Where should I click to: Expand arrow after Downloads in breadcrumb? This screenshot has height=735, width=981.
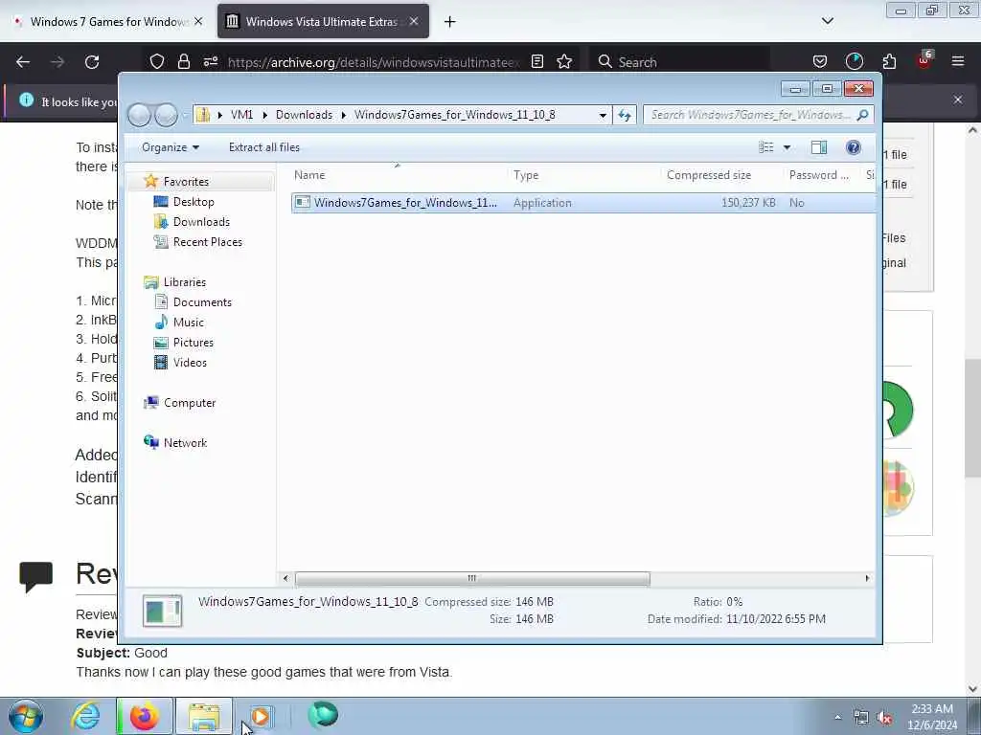[344, 115]
